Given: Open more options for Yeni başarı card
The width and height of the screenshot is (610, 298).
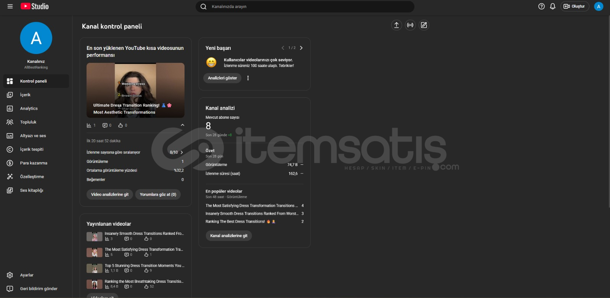Looking at the screenshot, I should point(248,78).
